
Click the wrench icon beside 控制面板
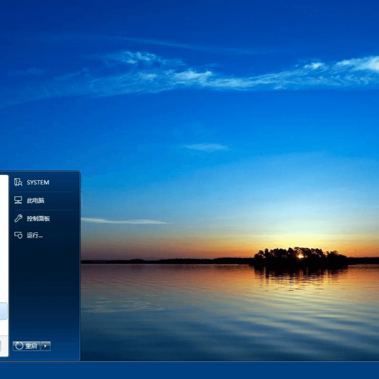pyautogui.click(x=18, y=219)
